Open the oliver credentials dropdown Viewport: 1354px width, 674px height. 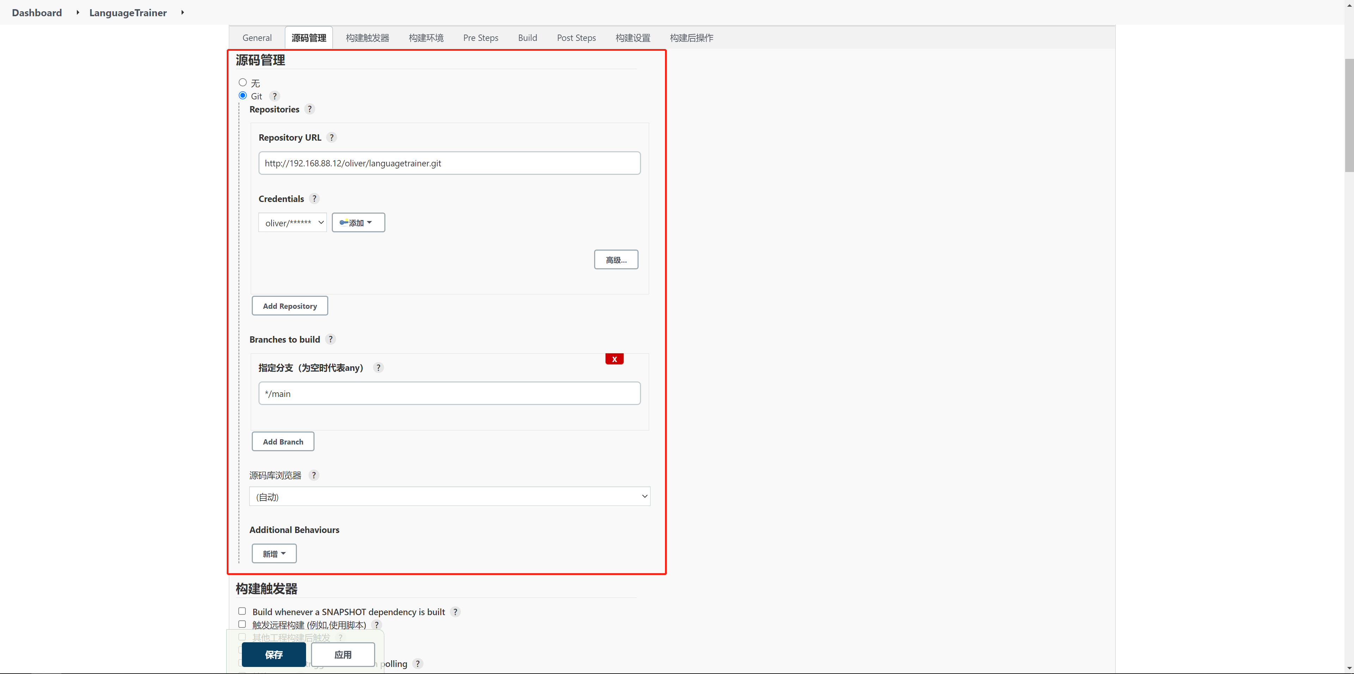[x=293, y=223]
